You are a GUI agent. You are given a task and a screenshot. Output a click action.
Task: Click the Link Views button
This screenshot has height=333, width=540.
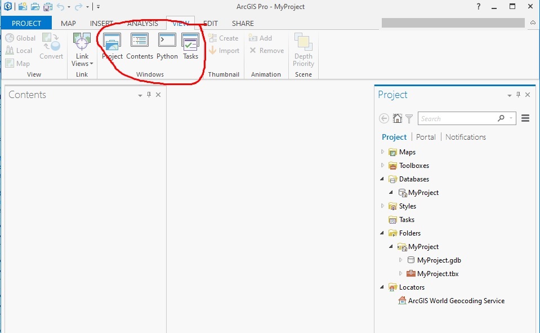point(82,49)
